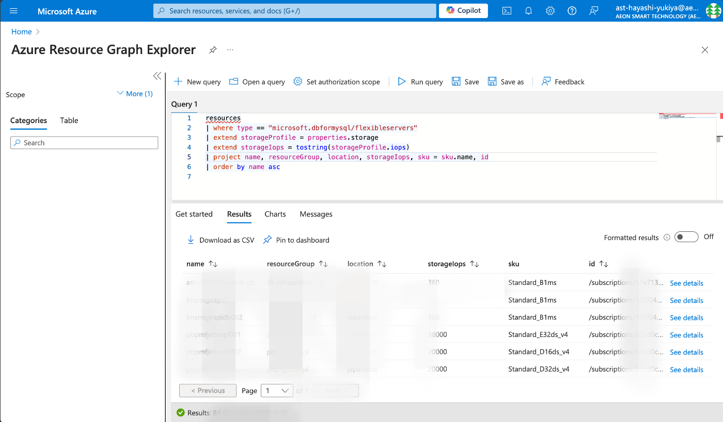723x422 pixels.
Task: Click the Standard_D16ds_v4 sku cell
Action: coord(539,352)
